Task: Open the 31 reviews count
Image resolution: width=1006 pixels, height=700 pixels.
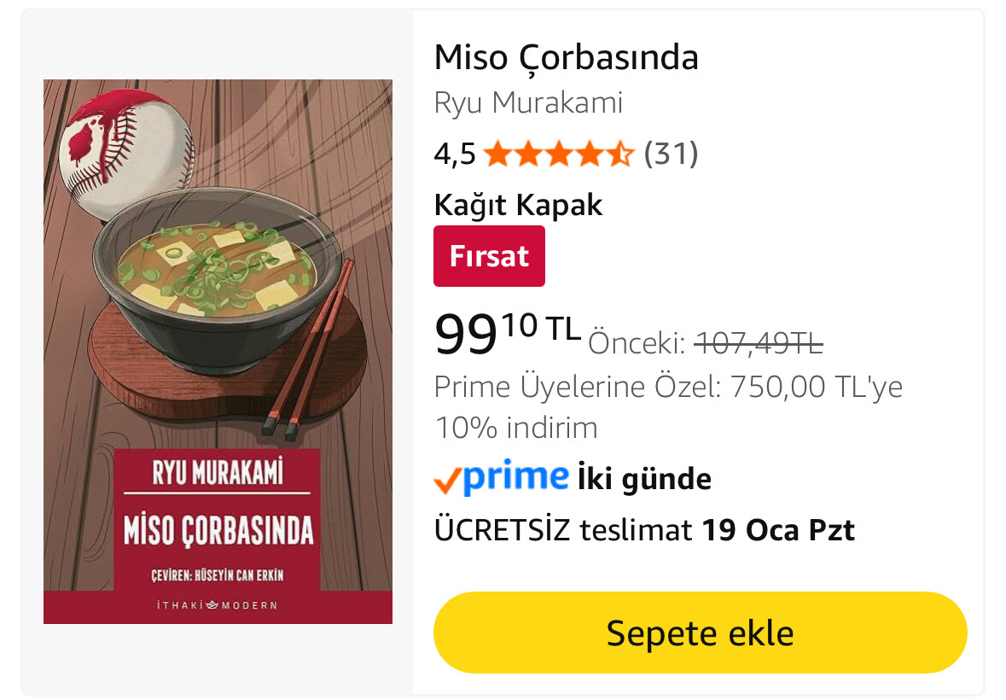Action: (x=671, y=154)
